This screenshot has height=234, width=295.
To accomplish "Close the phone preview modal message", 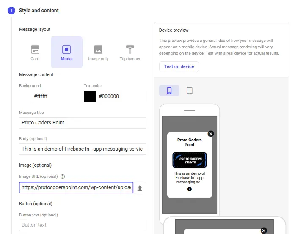I will (x=211, y=134).
